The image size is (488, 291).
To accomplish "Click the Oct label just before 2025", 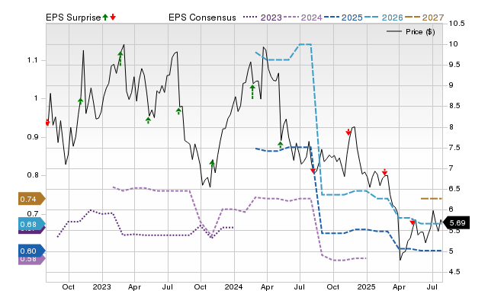I will [333, 286].
